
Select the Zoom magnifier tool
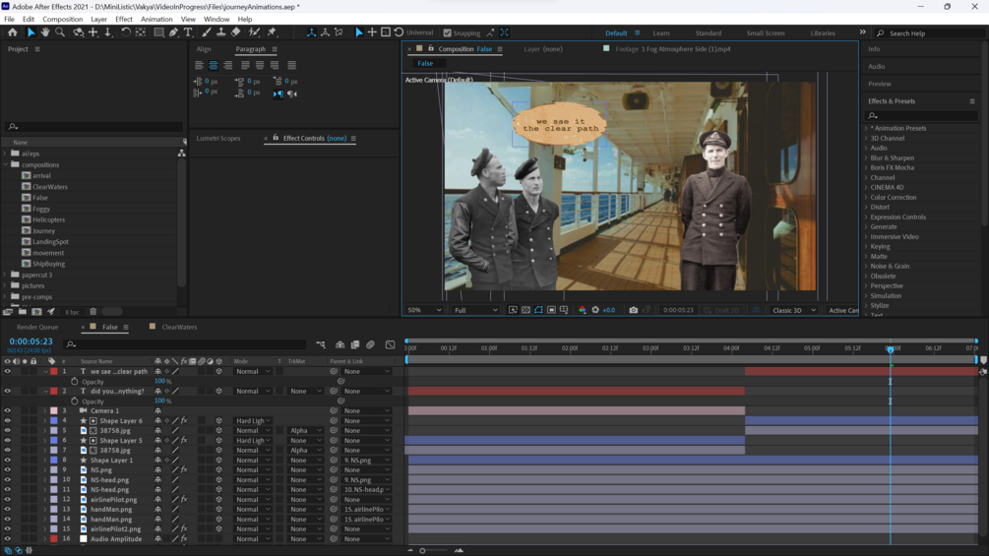pyautogui.click(x=61, y=32)
